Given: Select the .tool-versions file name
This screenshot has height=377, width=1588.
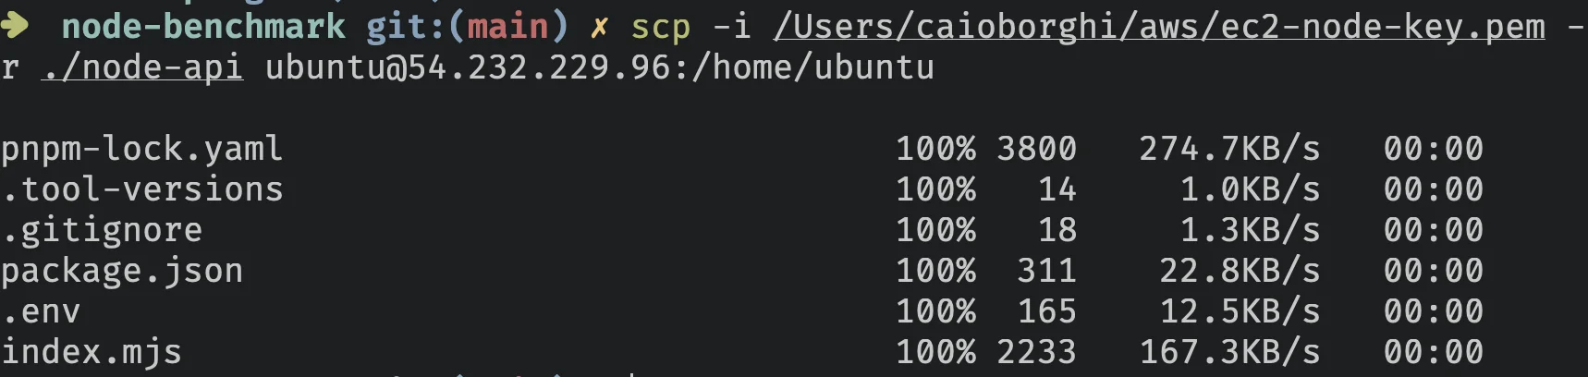Looking at the screenshot, I should click(142, 189).
